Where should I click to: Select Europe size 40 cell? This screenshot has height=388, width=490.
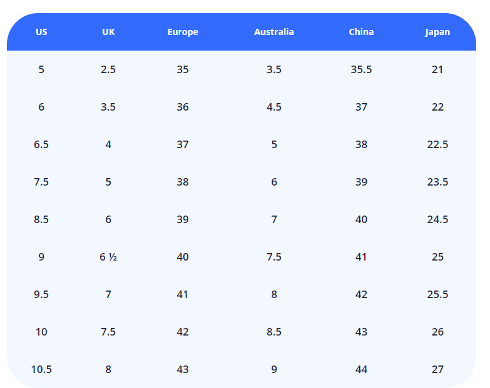(x=183, y=257)
